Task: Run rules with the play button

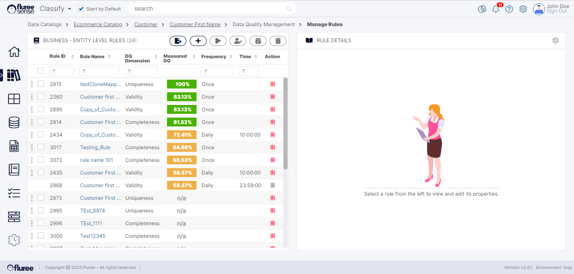Action: point(218,41)
